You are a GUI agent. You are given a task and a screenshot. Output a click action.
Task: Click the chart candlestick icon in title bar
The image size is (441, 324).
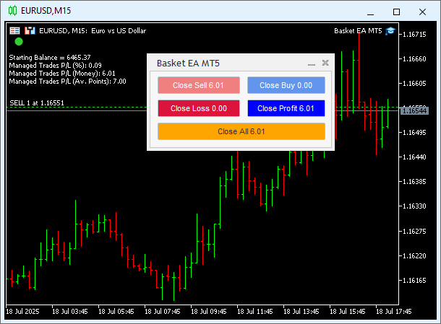[12, 11]
